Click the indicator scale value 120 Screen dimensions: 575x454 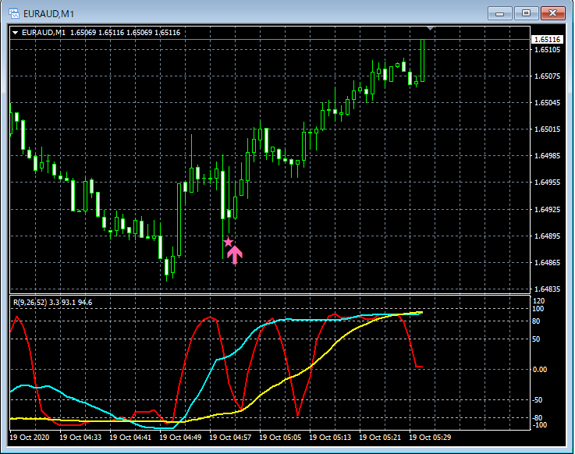pyautogui.click(x=538, y=301)
